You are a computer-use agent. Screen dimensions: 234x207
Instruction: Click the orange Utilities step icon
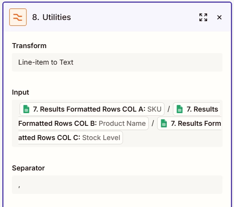(x=18, y=17)
